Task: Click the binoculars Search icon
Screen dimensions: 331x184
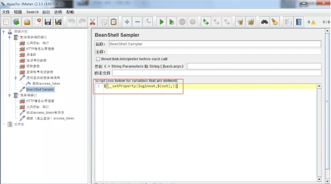Action: pyautogui.click(x=264, y=22)
